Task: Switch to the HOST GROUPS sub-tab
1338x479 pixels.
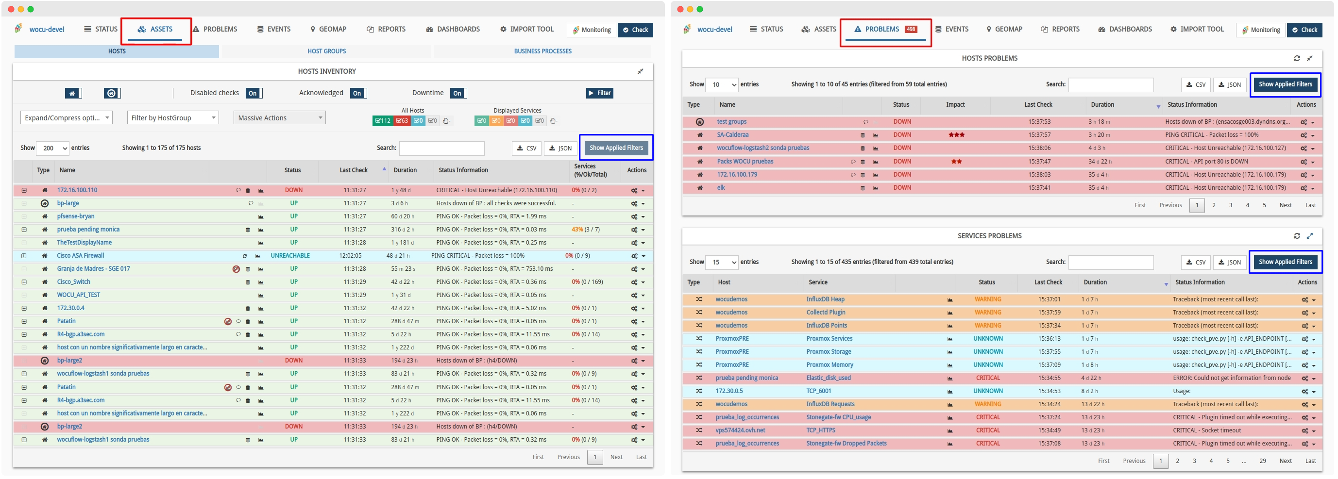Action: point(327,51)
